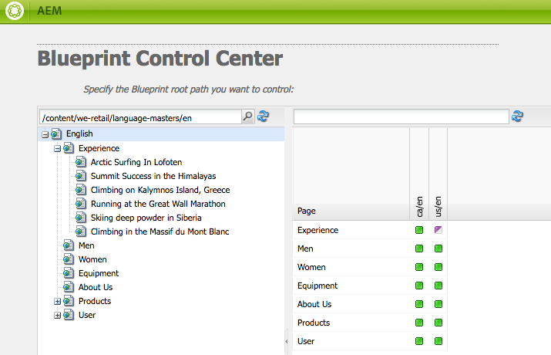This screenshot has height=355, width=551.
Task: Click the Page column header
Action: [307, 211]
